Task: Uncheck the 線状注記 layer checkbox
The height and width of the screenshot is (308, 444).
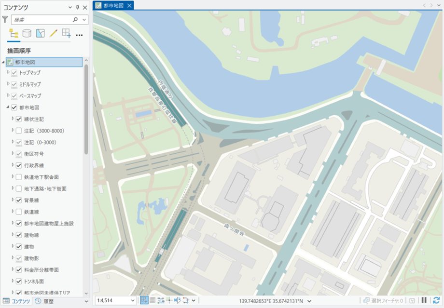Action: click(19, 119)
